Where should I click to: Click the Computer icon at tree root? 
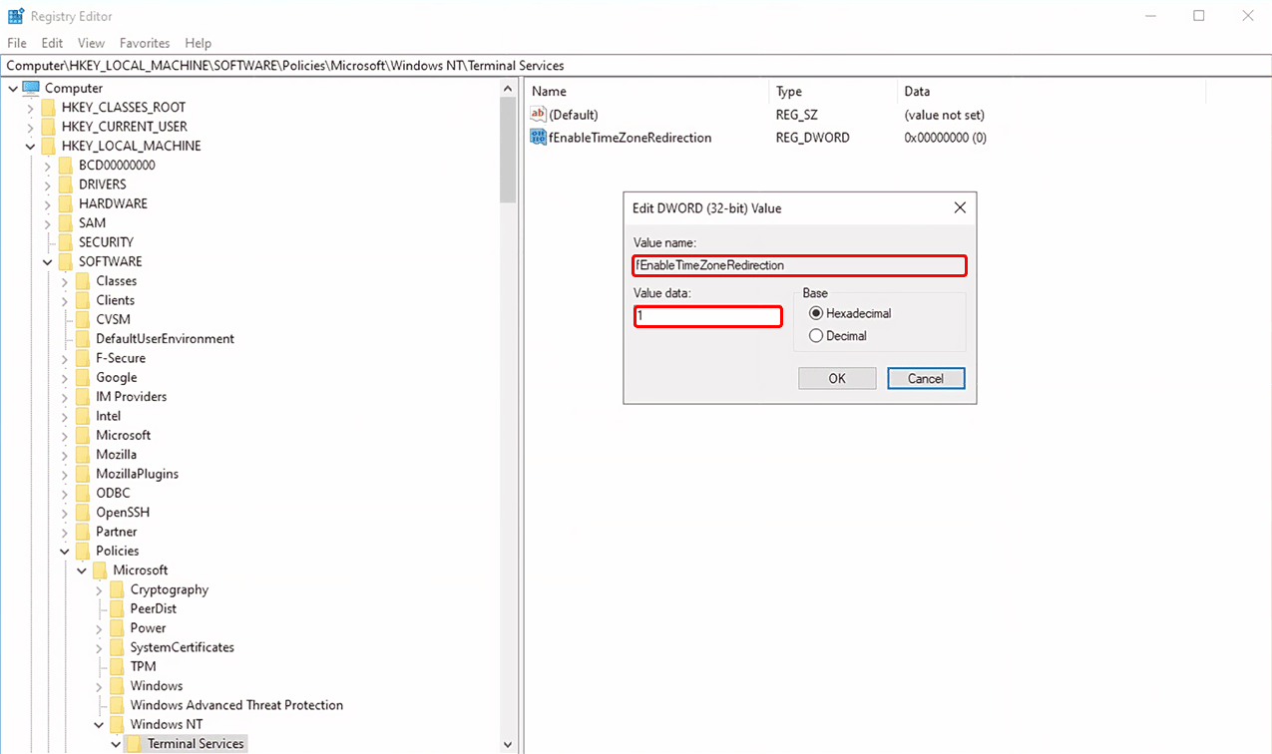(31, 88)
